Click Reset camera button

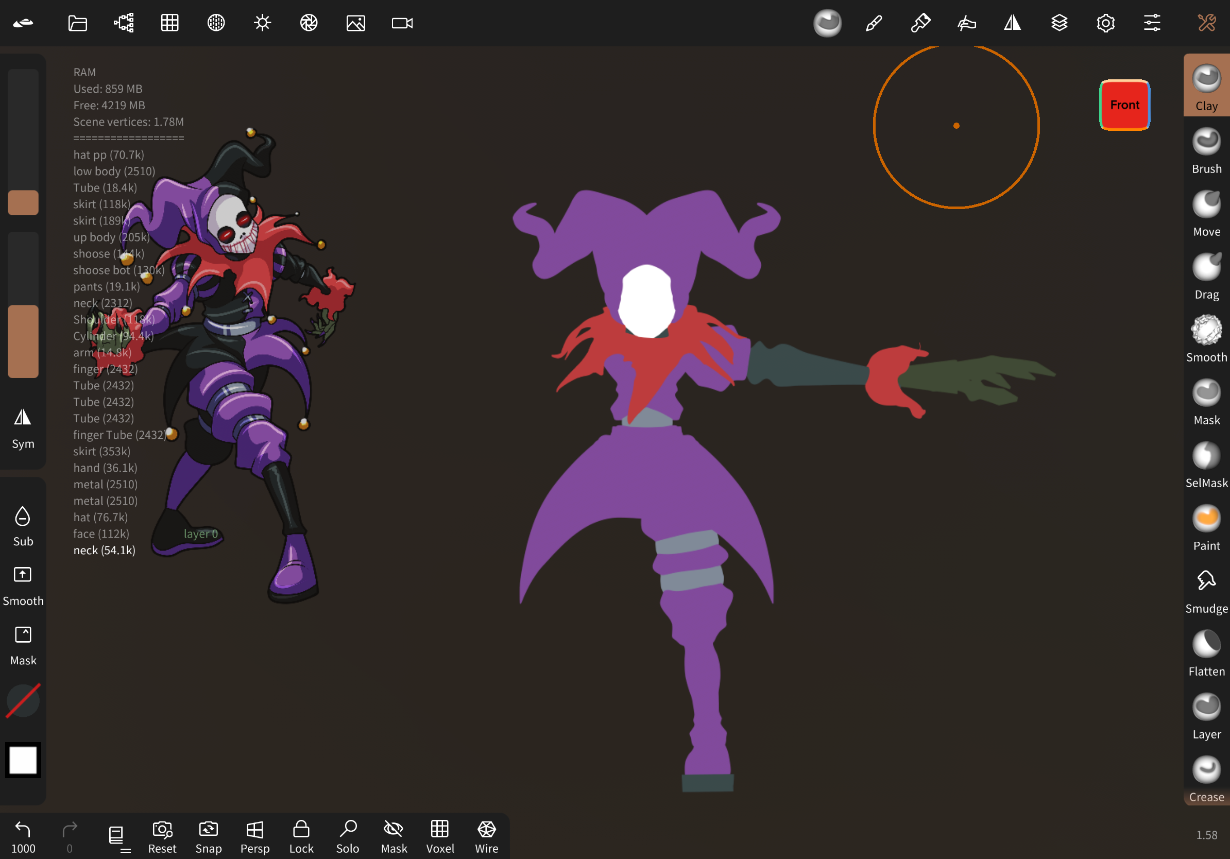162,837
